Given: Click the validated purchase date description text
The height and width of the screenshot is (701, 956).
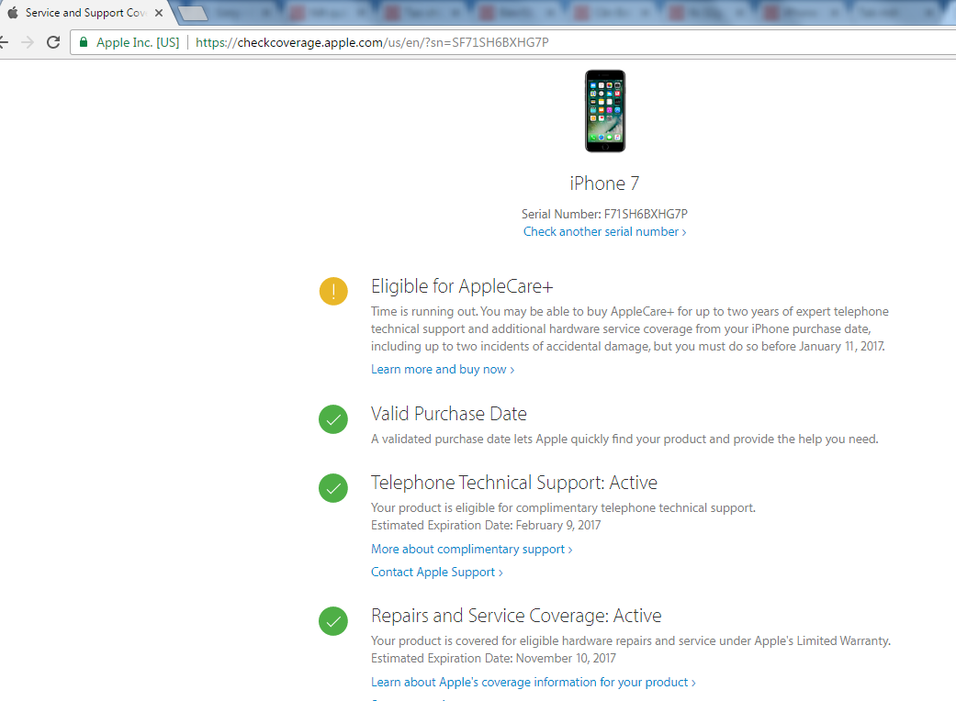Looking at the screenshot, I should click(x=624, y=440).
